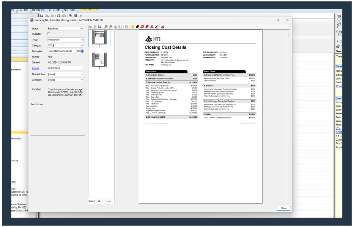The image size is (354, 227).
Task: Click the Created date 4/2/2024 12:55:00 PM
Action: coord(59,62)
